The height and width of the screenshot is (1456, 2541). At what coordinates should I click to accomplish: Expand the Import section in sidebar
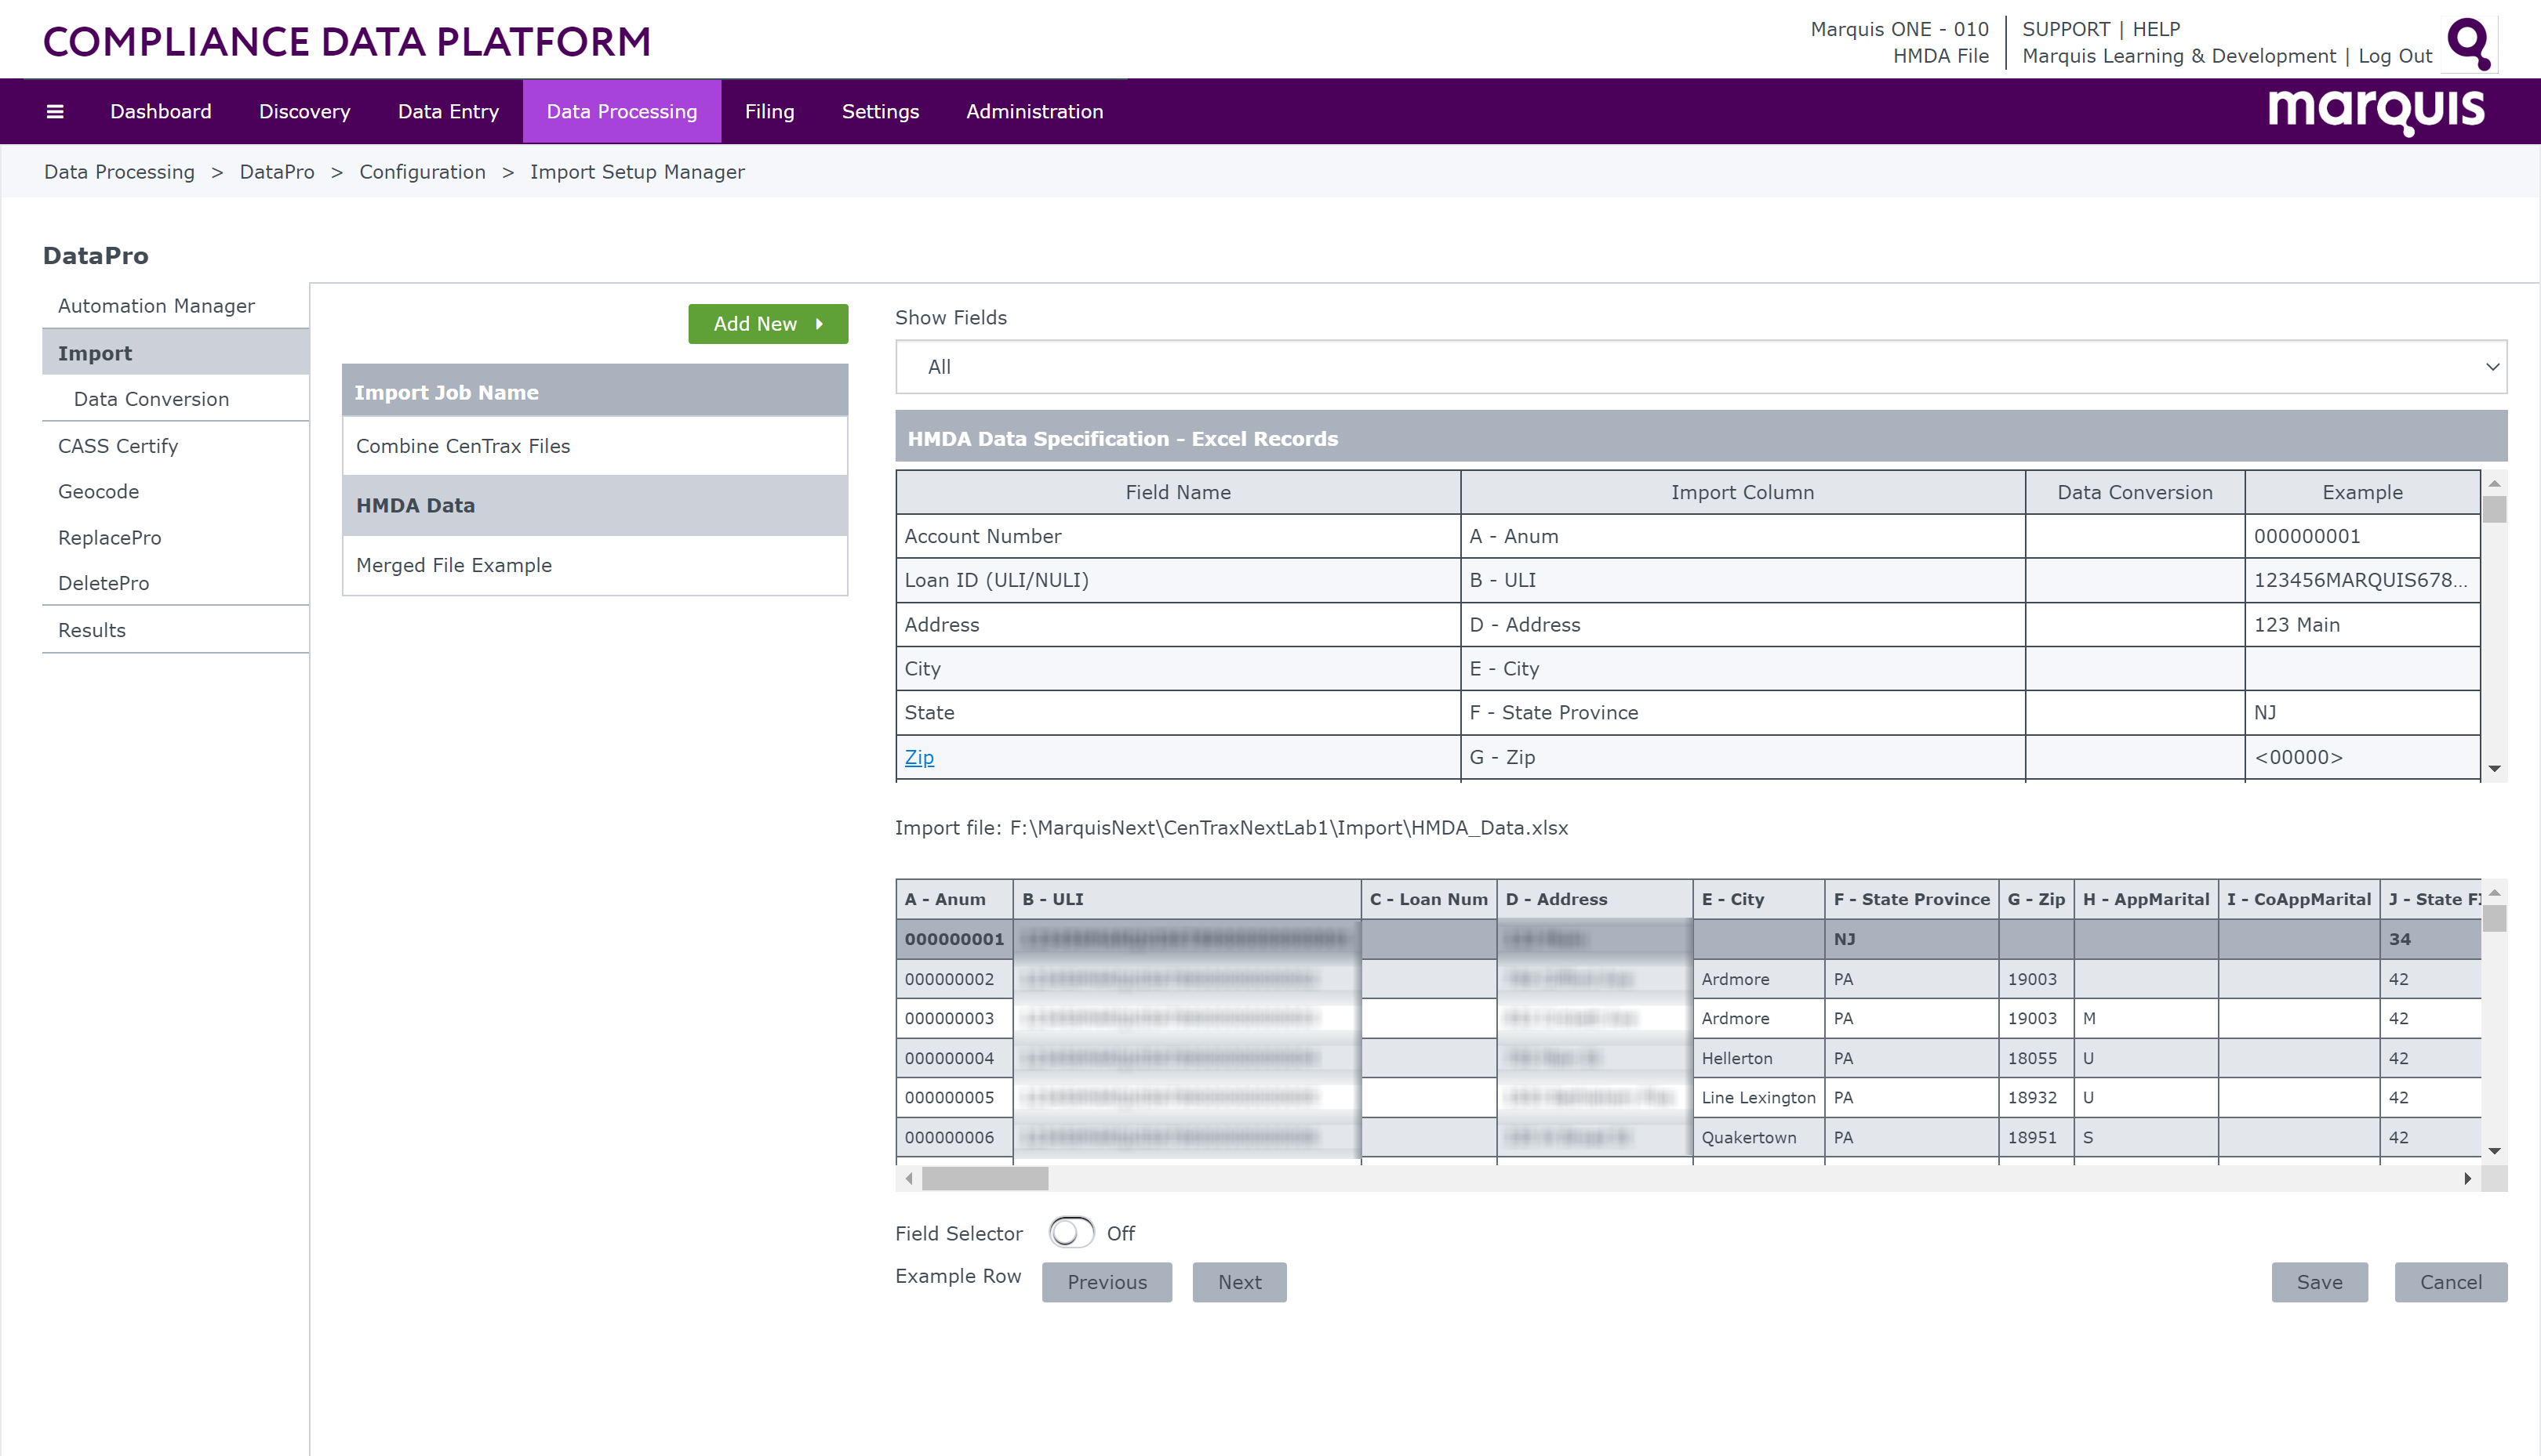(96, 352)
